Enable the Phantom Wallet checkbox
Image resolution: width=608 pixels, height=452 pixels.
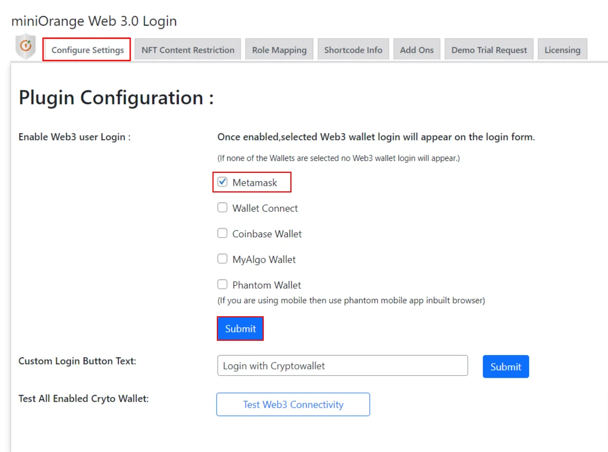(222, 285)
